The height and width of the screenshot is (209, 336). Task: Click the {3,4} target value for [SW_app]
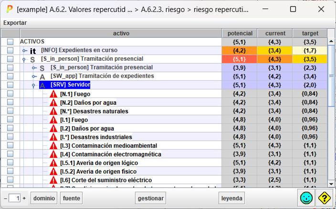click(310, 77)
